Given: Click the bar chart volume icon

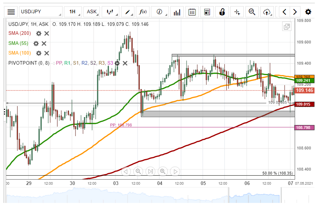Looking at the screenshot, I should pos(177,12).
